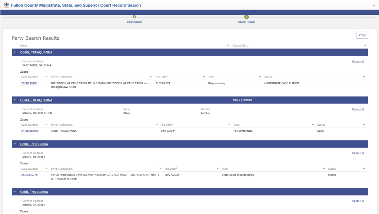Collapse the COBB, TREAQUANNA record with XX/XX/XXXX birthdate
379x214 pixels.
pyautogui.click(x=15, y=100)
